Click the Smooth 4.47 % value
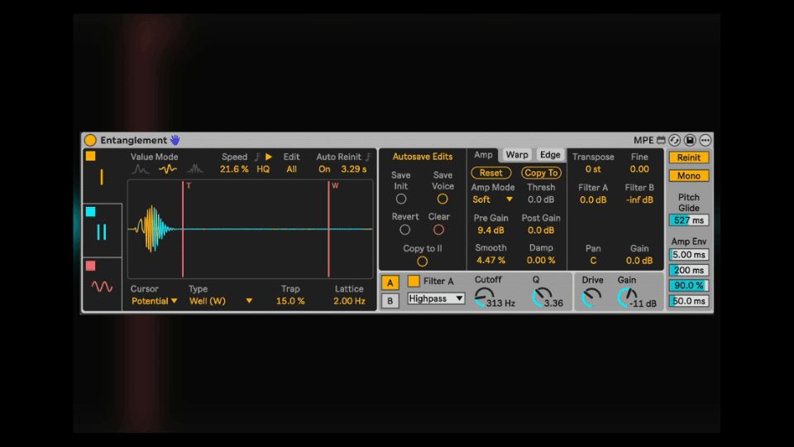Screen dimensions: 794x447 (x=490, y=261)
